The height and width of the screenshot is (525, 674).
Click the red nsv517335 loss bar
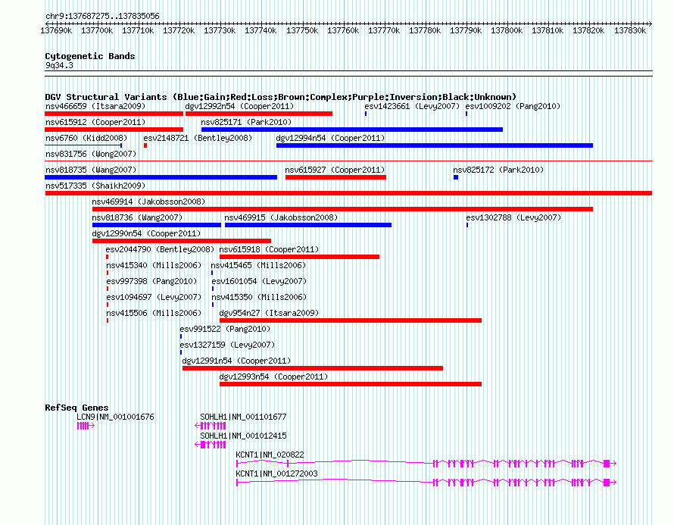coord(348,193)
